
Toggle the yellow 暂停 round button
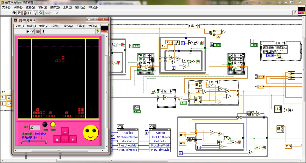tap(53, 124)
